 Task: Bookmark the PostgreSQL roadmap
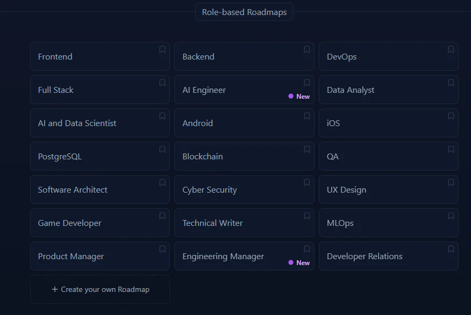click(x=162, y=149)
